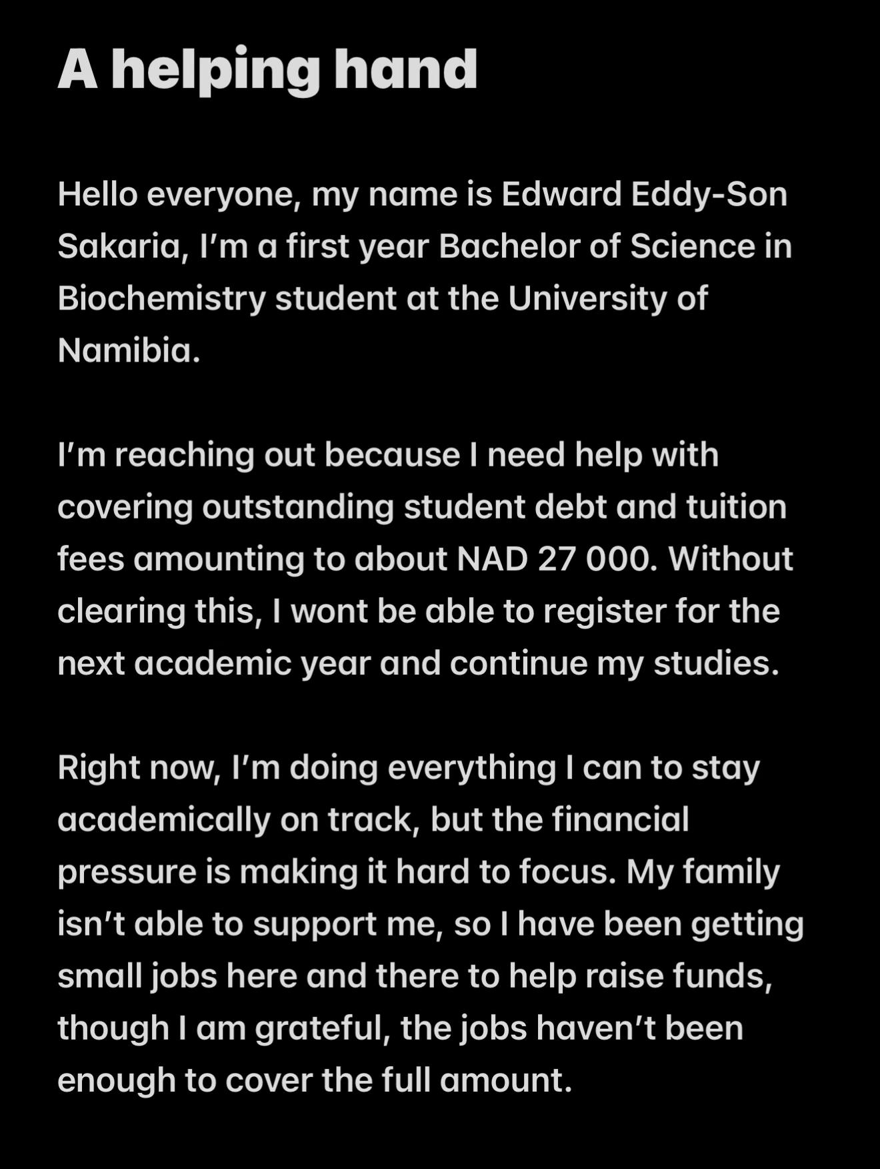The width and height of the screenshot is (880, 1169).
Task: Click 'Right now,' starting third paragraph
Action: coord(139,768)
